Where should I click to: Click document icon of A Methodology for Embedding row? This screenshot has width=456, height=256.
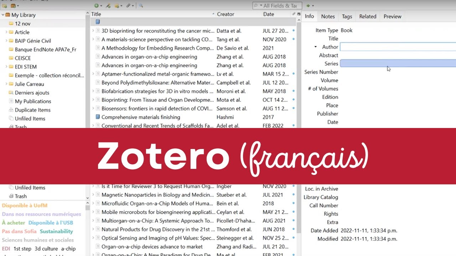98,48
